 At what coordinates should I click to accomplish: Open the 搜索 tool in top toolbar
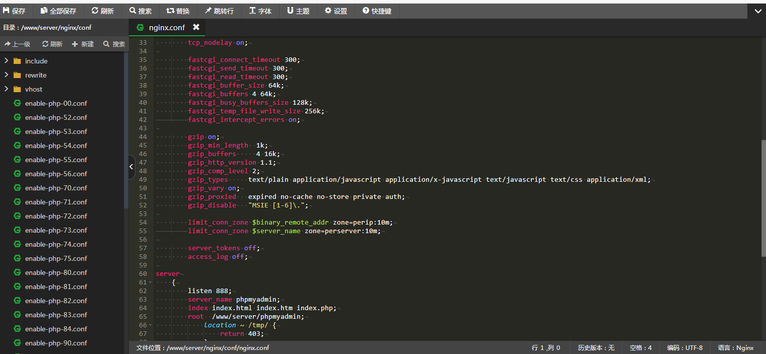pos(141,11)
